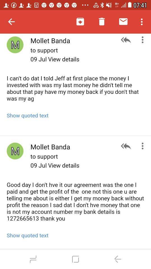Image resolution: width=151 pixels, height=269 pixels.
Task: Open recent apps from navigation bar
Action: click(x=33, y=259)
